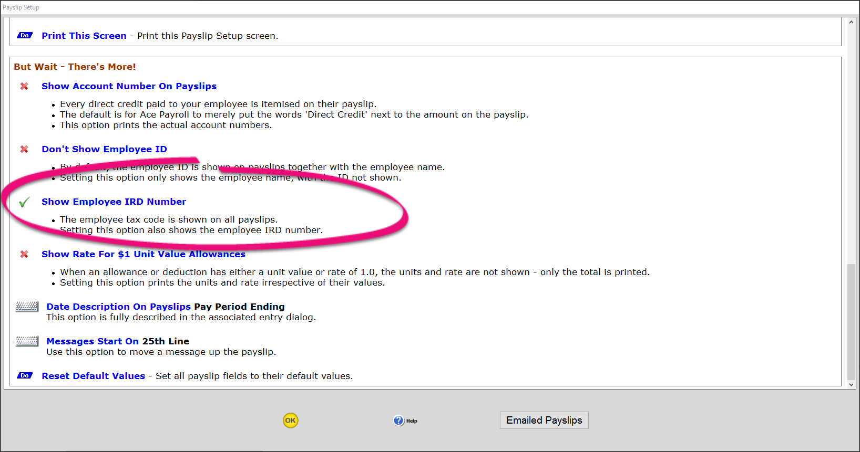Disable the green check for Show Employee IRD Number
Viewport: 860px width, 452px height.
coord(24,202)
